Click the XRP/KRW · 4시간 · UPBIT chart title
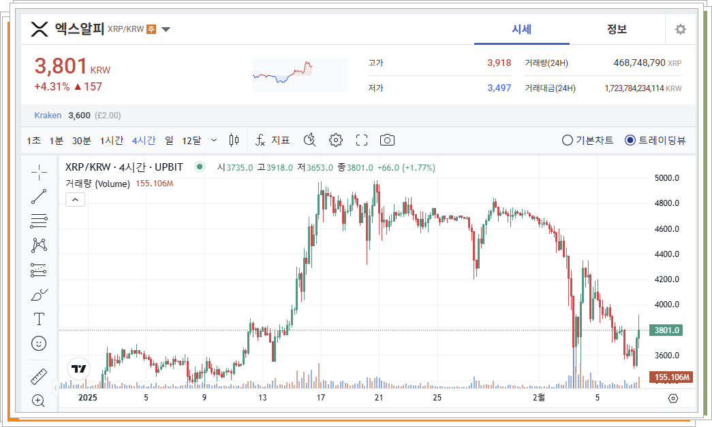 (x=124, y=167)
